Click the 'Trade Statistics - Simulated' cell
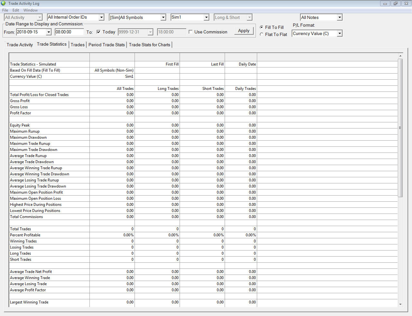The image size is (412, 316). point(33,64)
